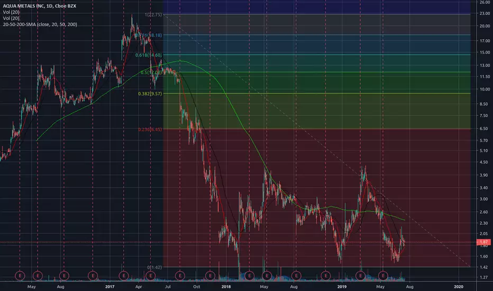Select the 20-50-200-SMA indicator legend
Image resolution: width=493 pixels, height=291 pixels.
click(40, 24)
